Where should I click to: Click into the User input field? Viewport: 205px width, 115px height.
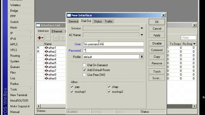click(113, 44)
